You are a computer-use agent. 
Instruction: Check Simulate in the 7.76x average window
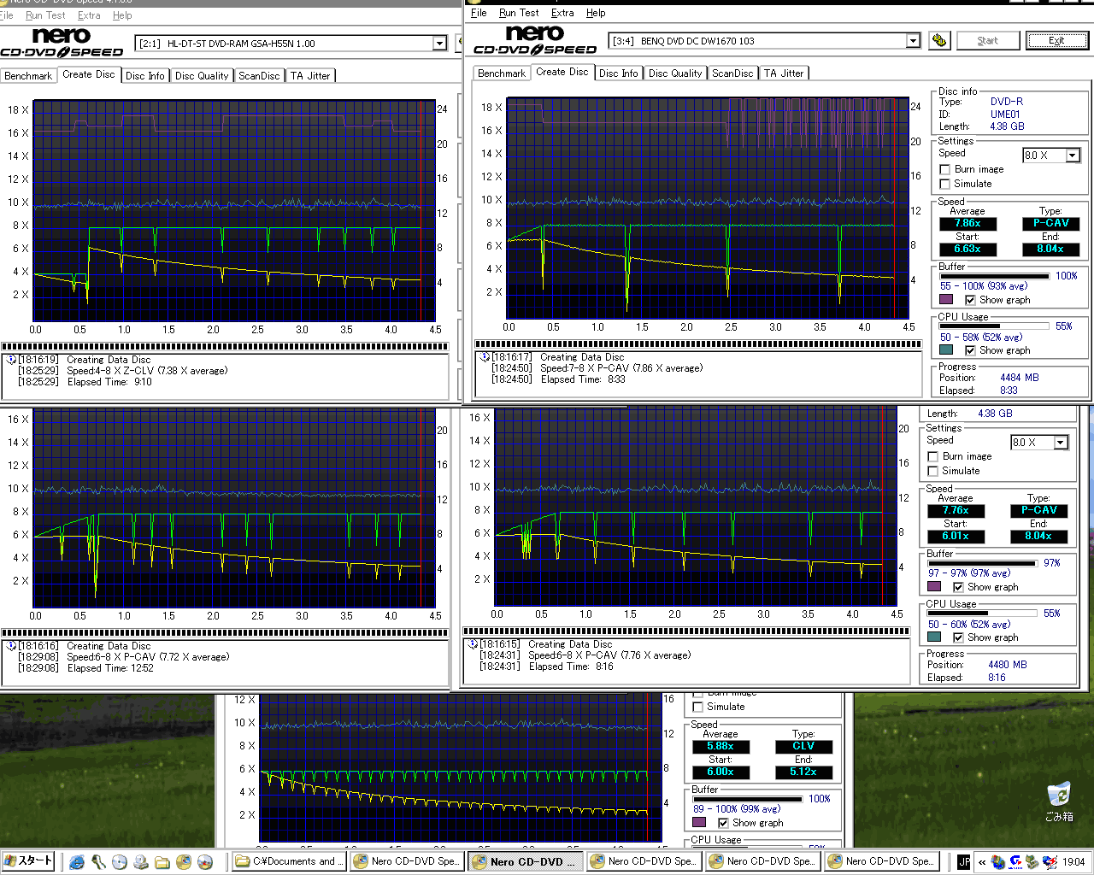point(932,471)
